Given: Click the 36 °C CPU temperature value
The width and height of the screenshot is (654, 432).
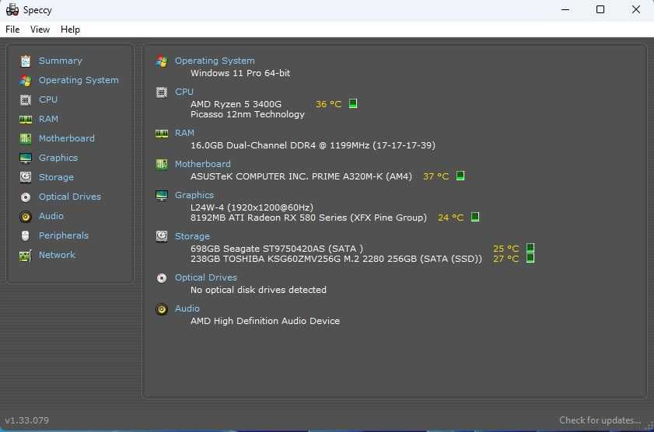Looking at the screenshot, I should (x=329, y=104).
